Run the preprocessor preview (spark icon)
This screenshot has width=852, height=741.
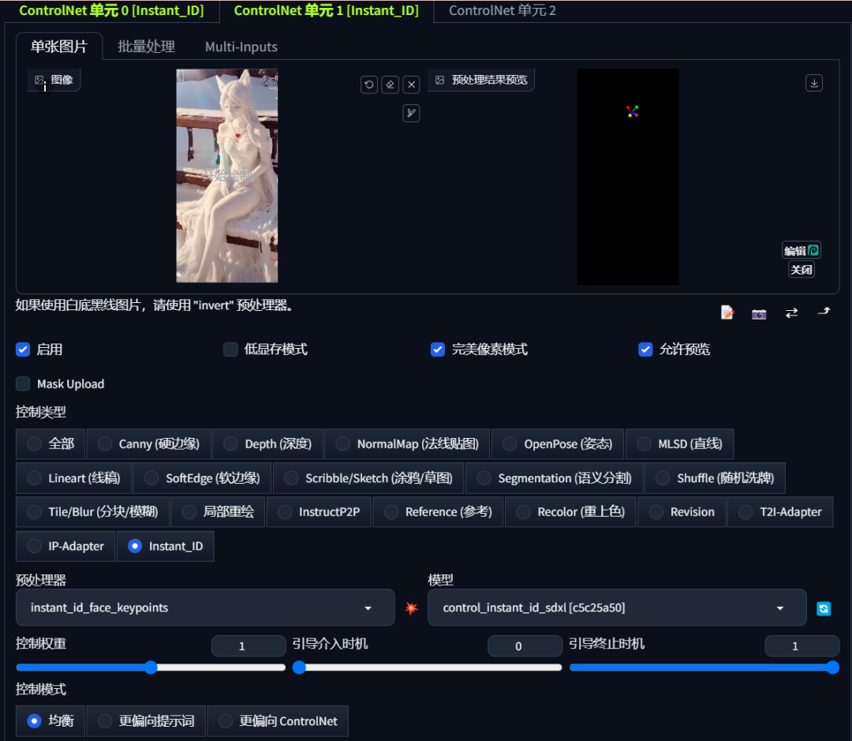click(410, 608)
